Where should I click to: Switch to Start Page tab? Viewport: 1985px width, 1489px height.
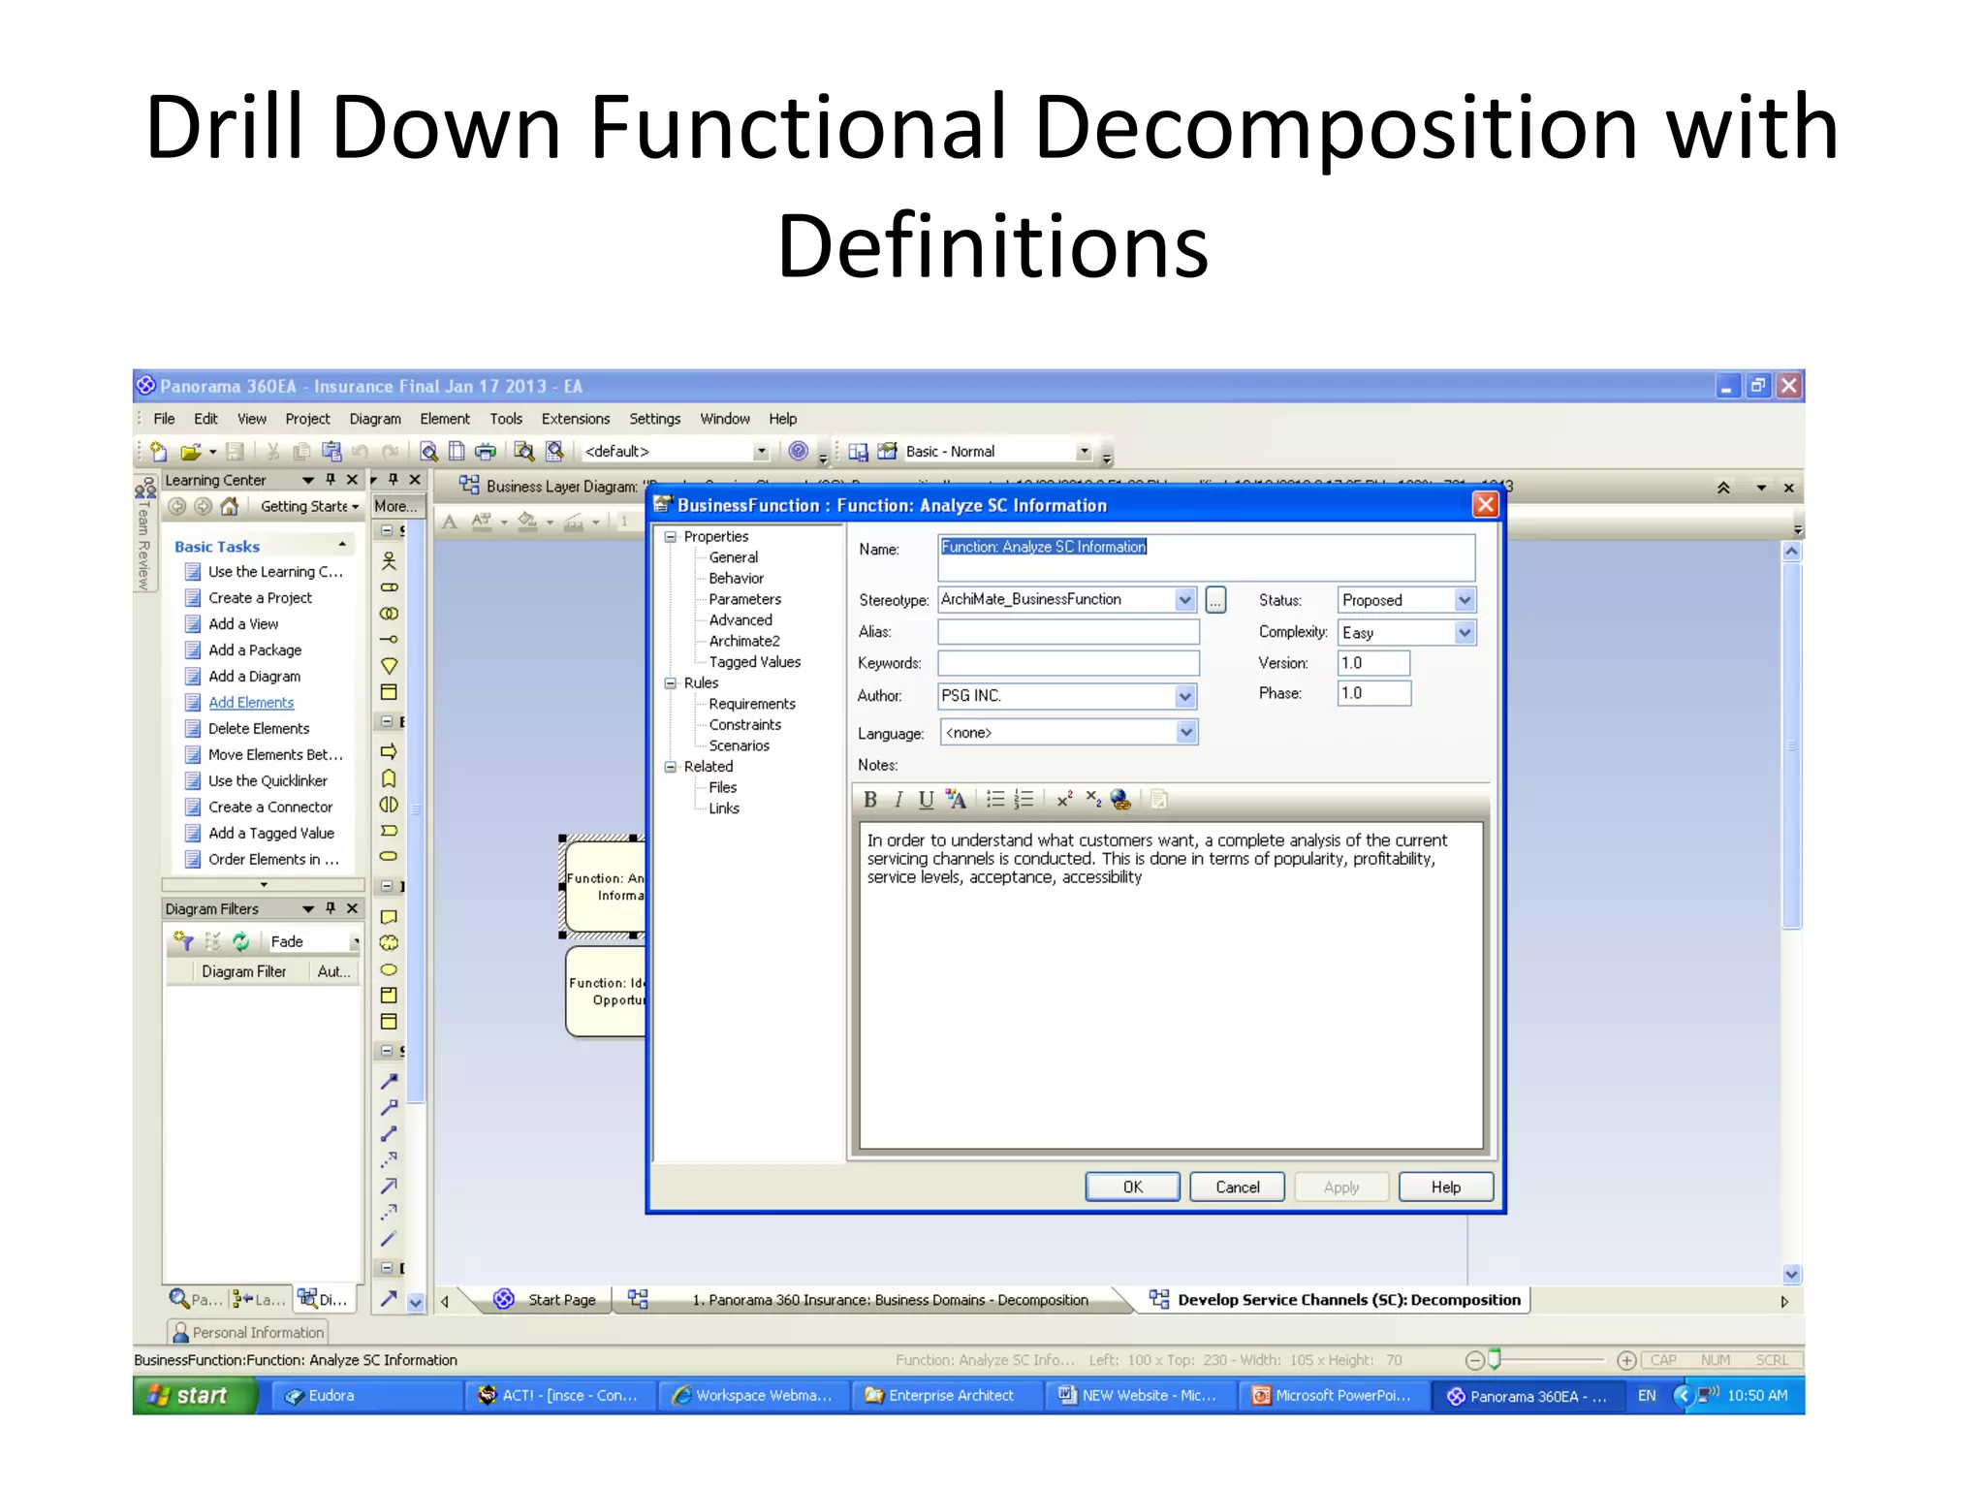tap(561, 1300)
